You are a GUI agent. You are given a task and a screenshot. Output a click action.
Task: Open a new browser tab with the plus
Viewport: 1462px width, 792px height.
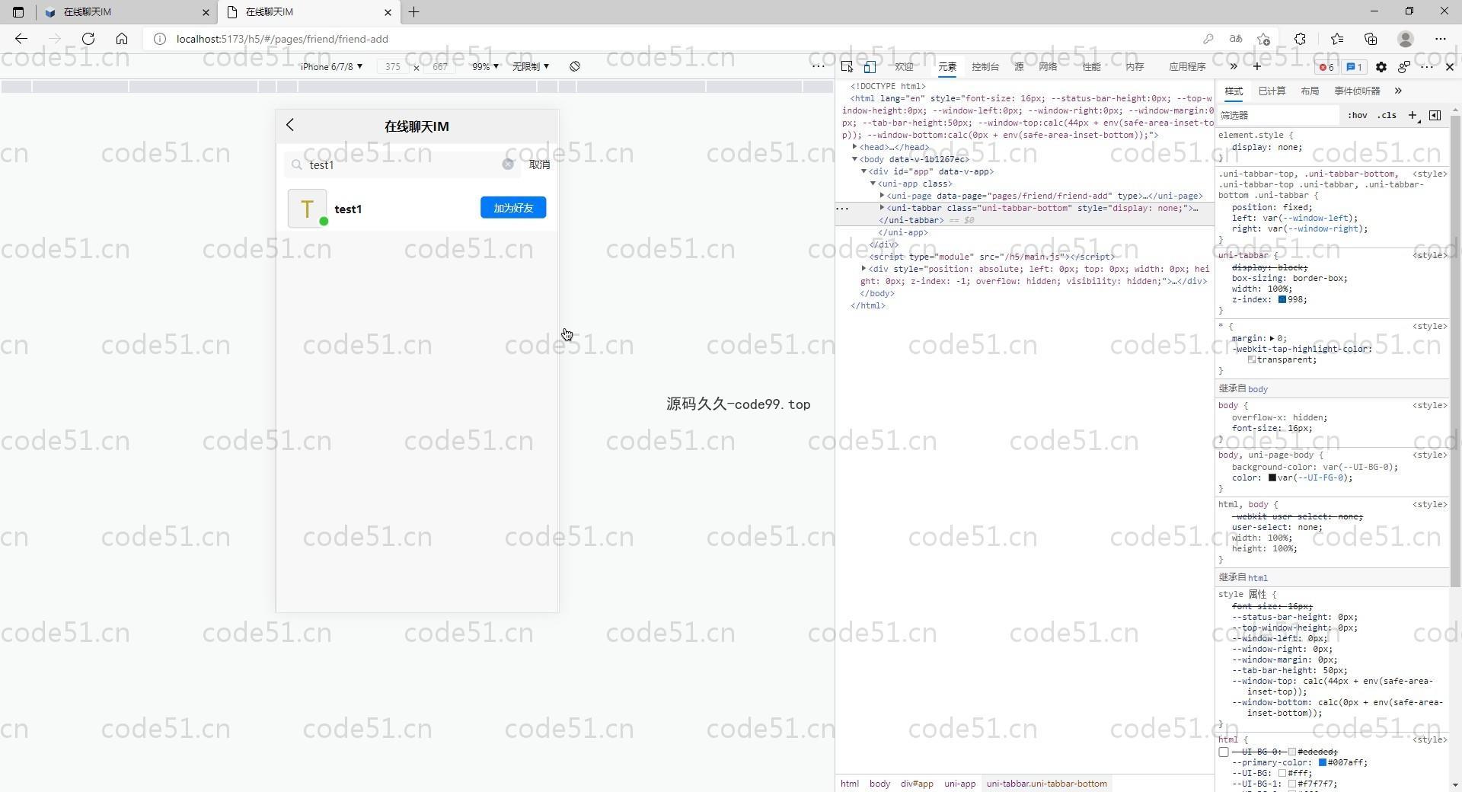pos(414,12)
